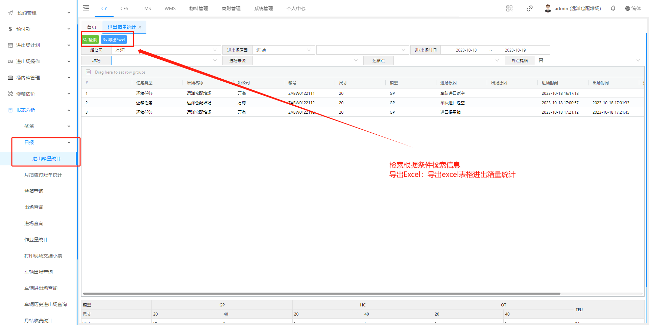
Task: Click the admin user avatar
Action: pos(548,8)
